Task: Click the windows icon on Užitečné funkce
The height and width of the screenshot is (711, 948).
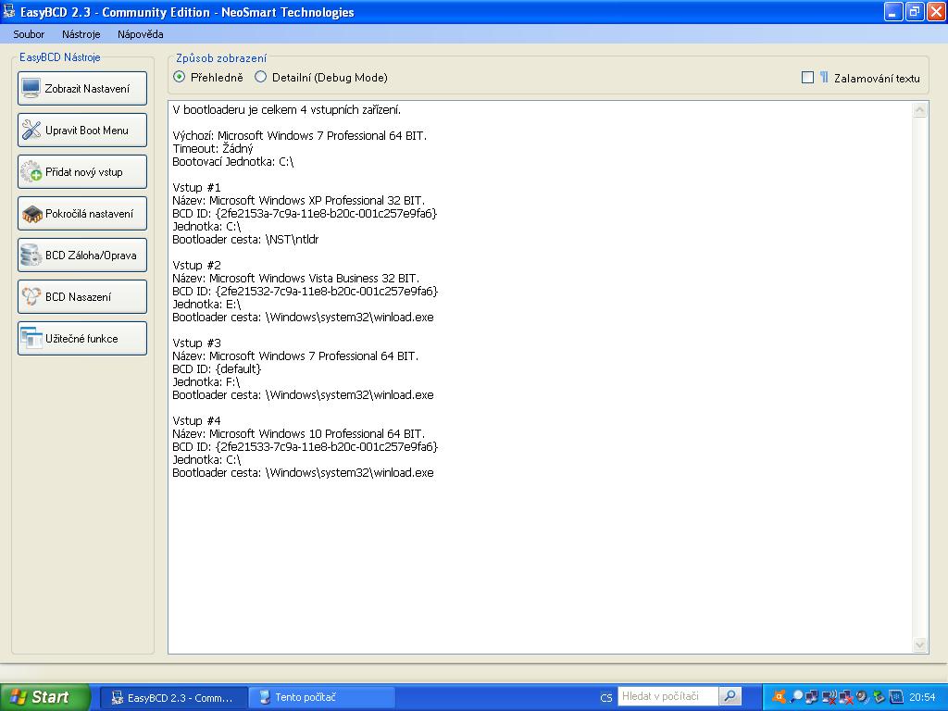Action: pyautogui.click(x=31, y=339)
